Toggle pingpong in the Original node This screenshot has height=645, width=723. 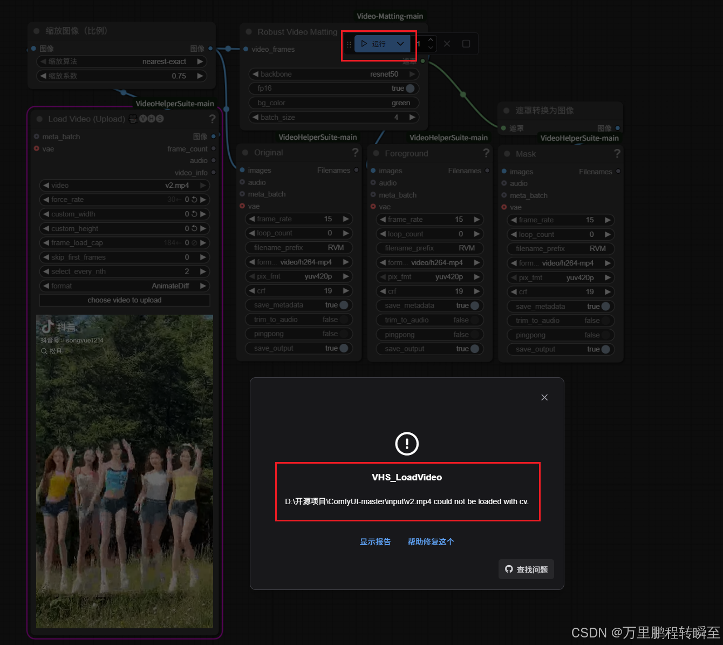point(344,334)
